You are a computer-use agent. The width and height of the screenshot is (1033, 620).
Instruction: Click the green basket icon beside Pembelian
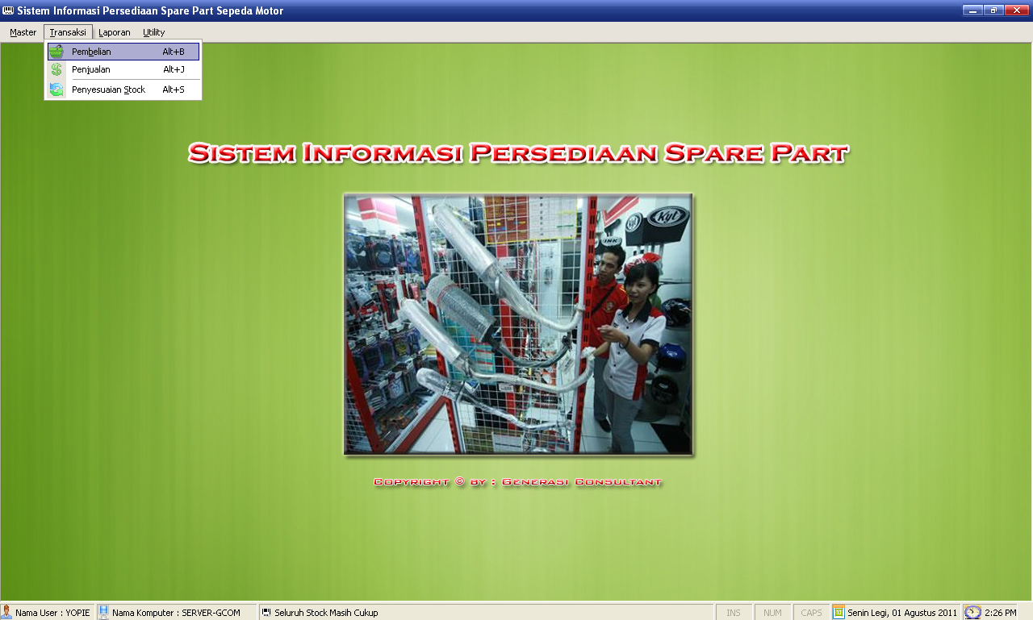(56, 52)
